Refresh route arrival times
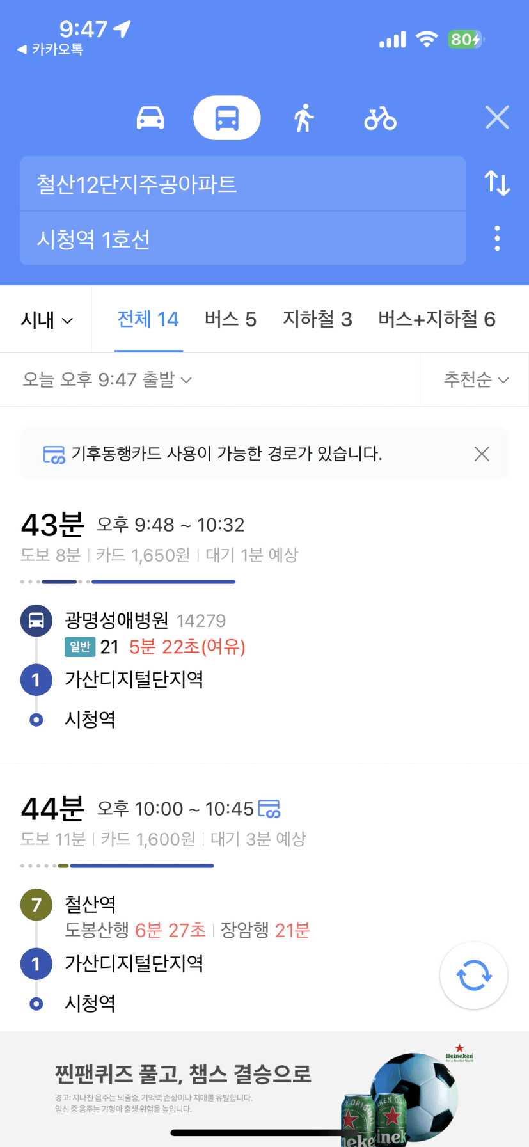 pyautogui.click(x=474, y=976)
